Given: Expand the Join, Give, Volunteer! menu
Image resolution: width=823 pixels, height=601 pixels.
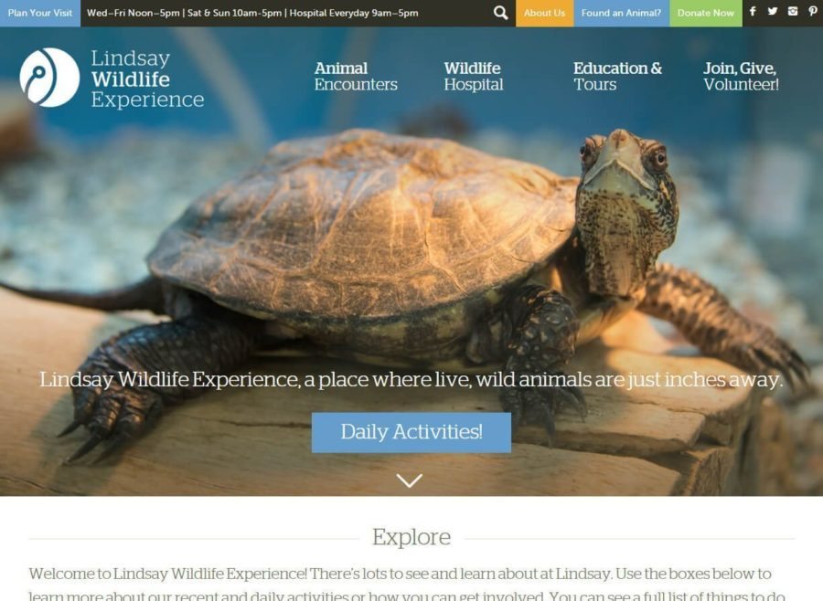Looking at the screenshot, I should tap(741, 77).
